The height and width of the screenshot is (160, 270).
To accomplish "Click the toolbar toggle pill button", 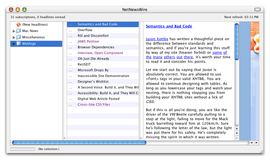I will point(258,9).
